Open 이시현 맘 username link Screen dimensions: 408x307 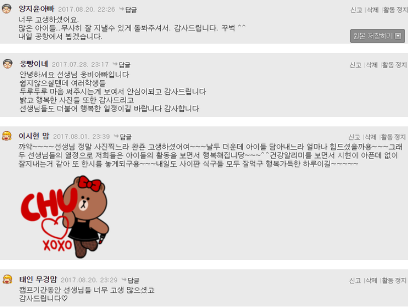coord(34,136)
